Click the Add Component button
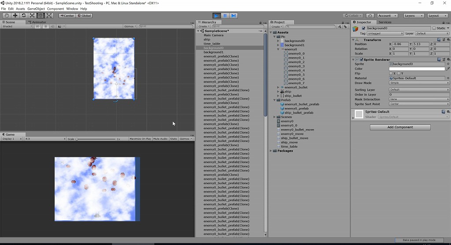 (400, 127)
